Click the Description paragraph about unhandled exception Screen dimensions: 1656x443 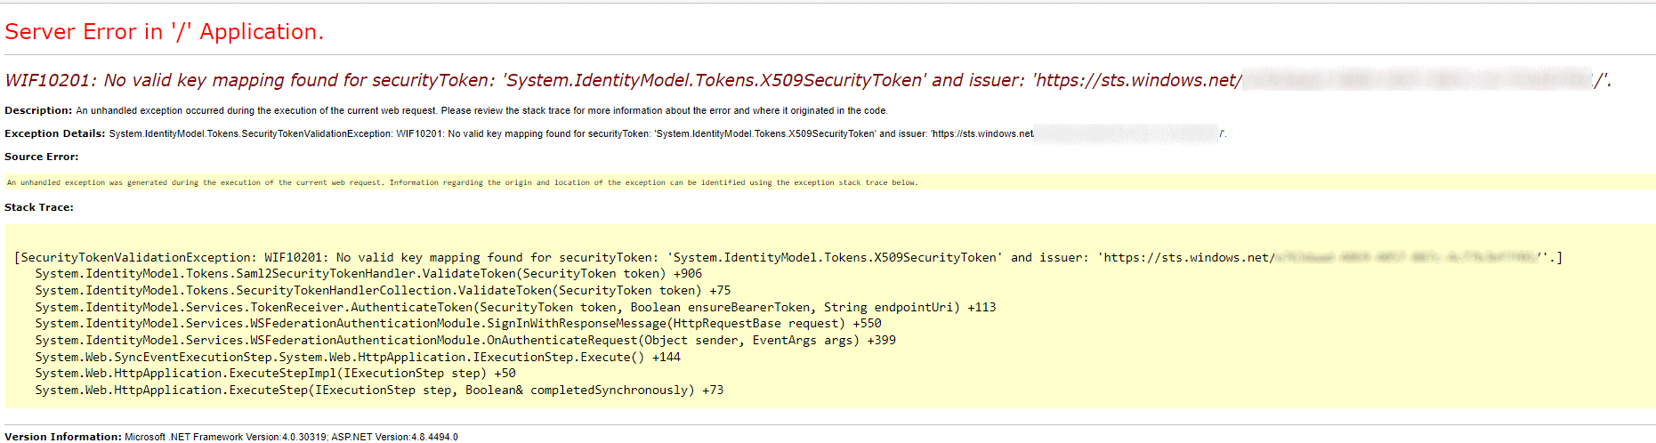[446, 110]
